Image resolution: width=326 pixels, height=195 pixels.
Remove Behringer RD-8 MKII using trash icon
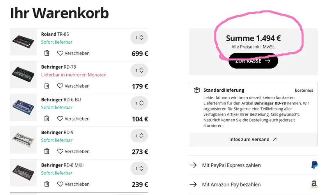[x=47, y=184]
